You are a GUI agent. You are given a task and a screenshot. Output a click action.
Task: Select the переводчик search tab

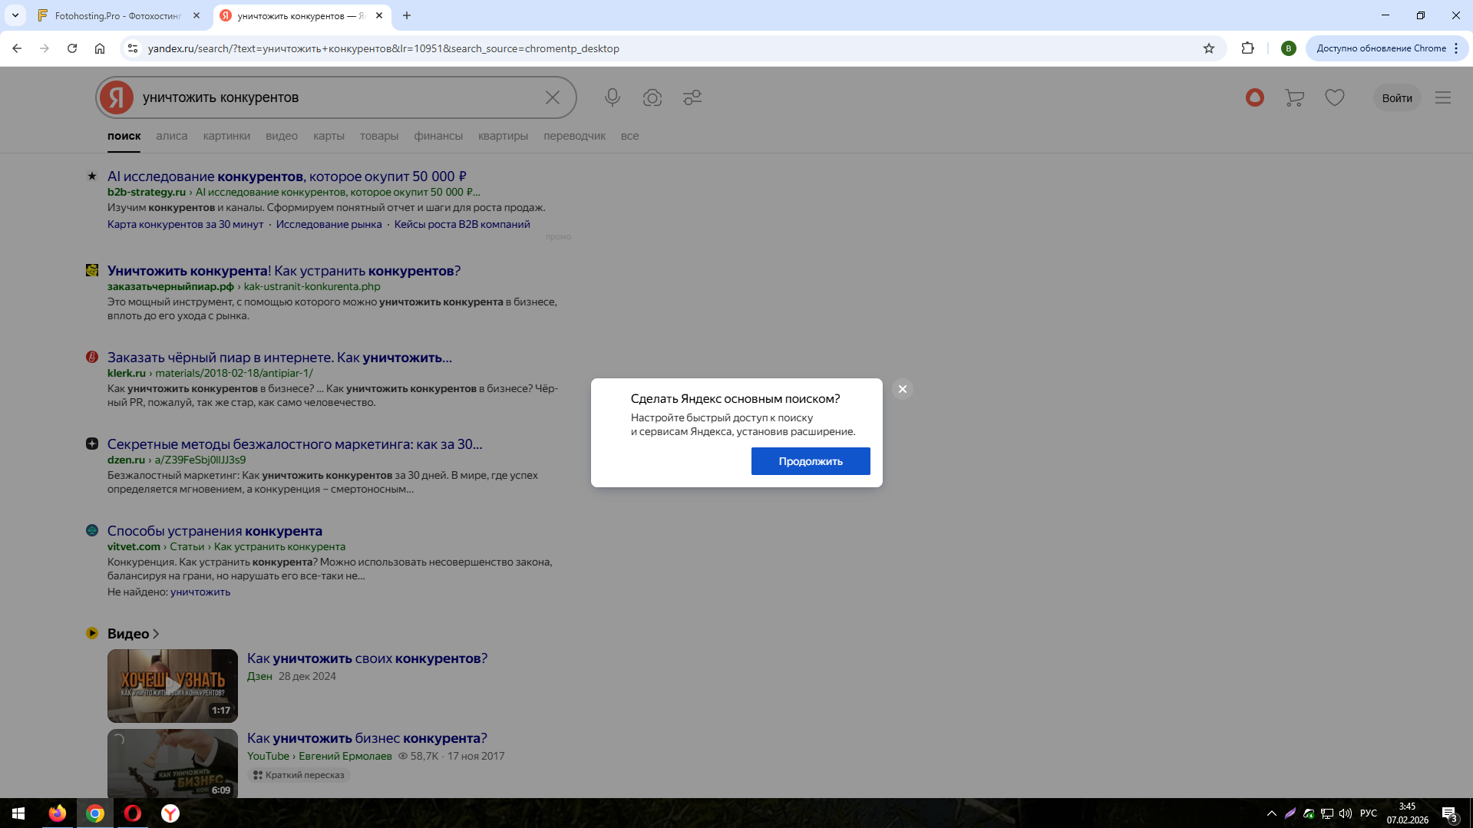coord(575,136)
